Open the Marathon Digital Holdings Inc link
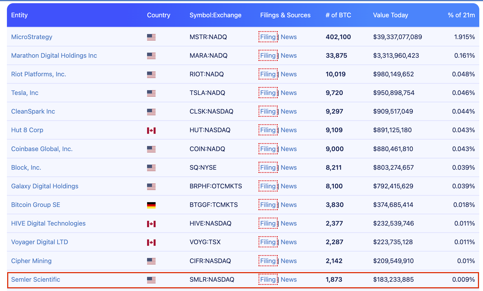Image resolution: width=483 pixels, height=291 pixels. point(54,56)
